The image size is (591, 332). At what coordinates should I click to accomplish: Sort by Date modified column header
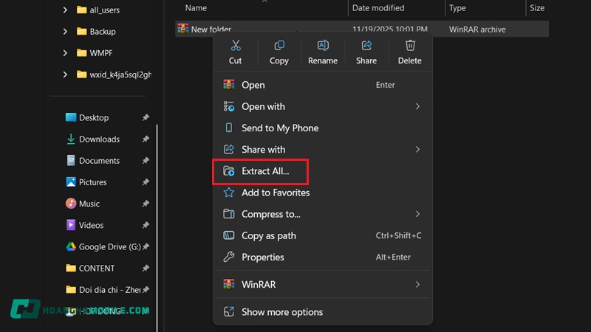(378, 8)
